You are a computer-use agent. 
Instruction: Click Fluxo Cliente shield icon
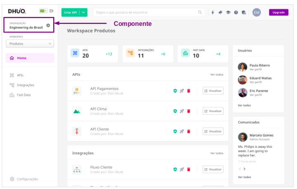click(175, 170)
